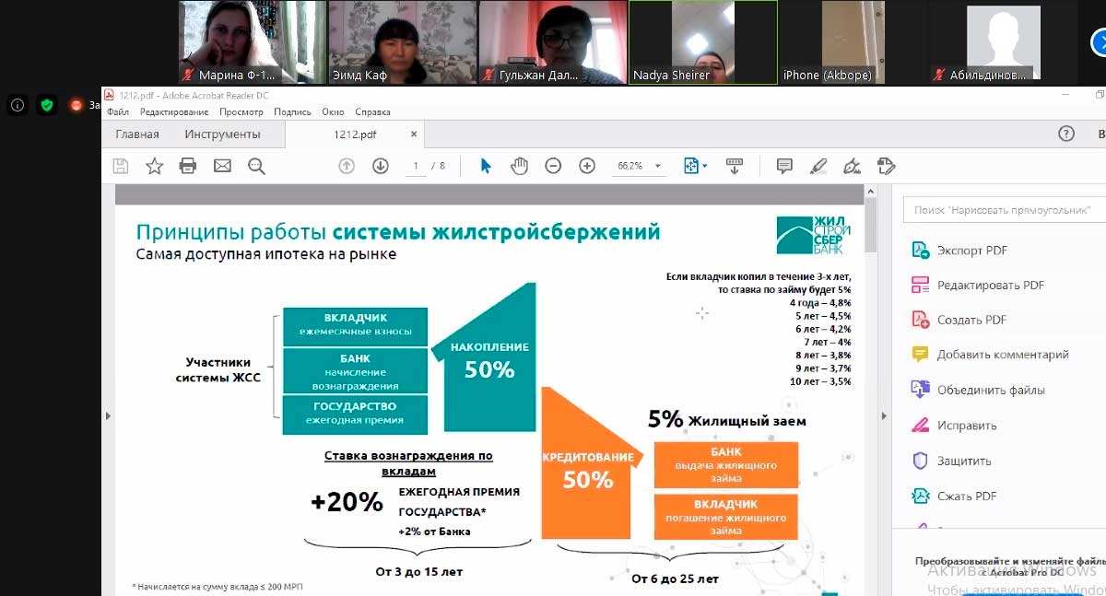1106x596 pixels.
Task: Send file by email envelope icon
Action: coord(222,166)
